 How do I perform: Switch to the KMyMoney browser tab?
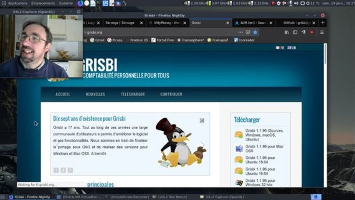tap(167, 23)
